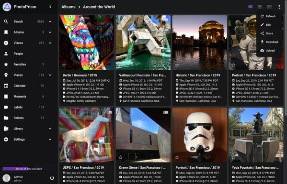Go to Albums in the breadcrumb

coord(69,7)
